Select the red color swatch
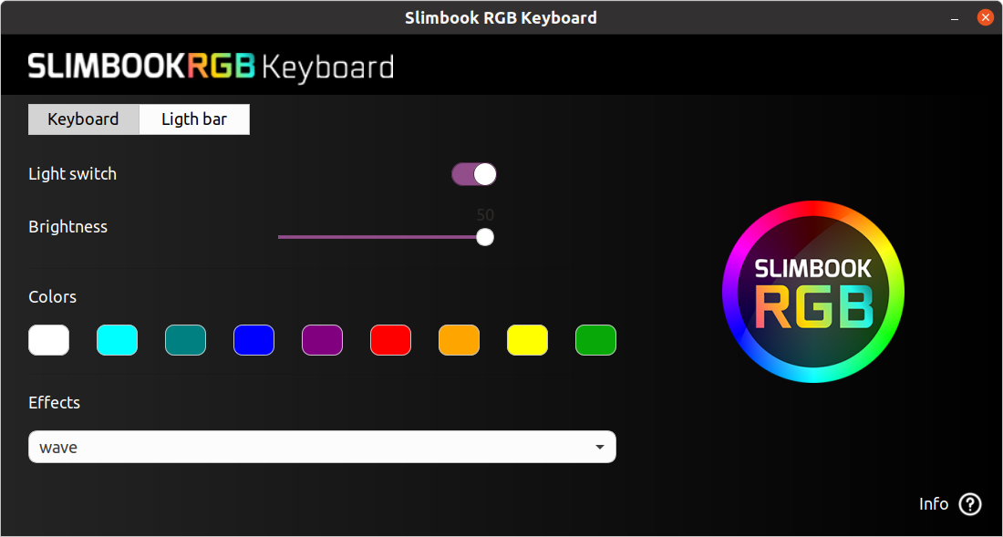This screenshot has height=537, width=1003. click(390, 340)
